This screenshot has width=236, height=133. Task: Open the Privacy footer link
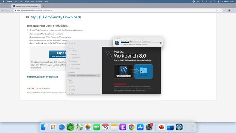(29, 93)
